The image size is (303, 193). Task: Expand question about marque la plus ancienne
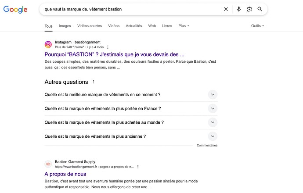pos(213,136)
